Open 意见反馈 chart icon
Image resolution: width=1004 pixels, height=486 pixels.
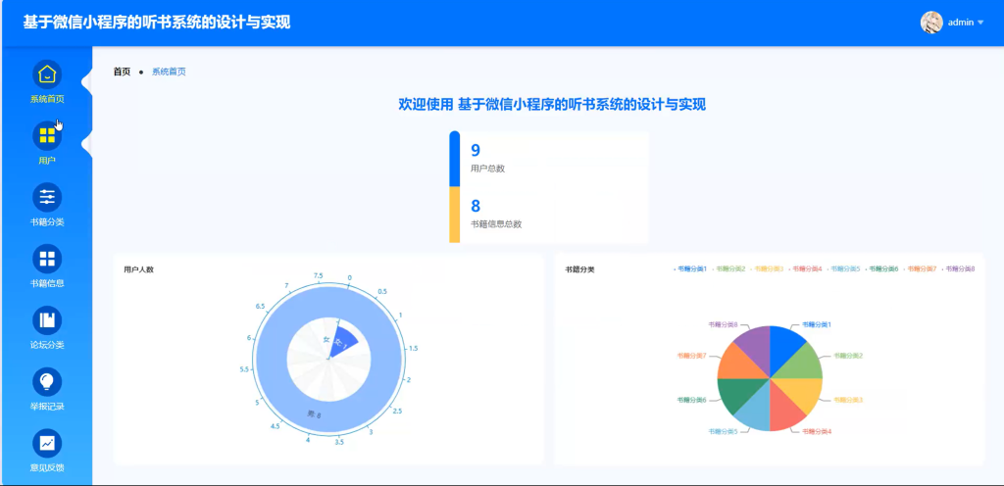(47, 443)
